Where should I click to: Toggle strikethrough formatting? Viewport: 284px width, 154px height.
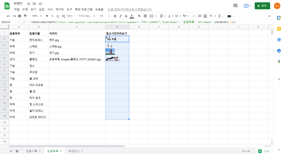click(126, 16)
